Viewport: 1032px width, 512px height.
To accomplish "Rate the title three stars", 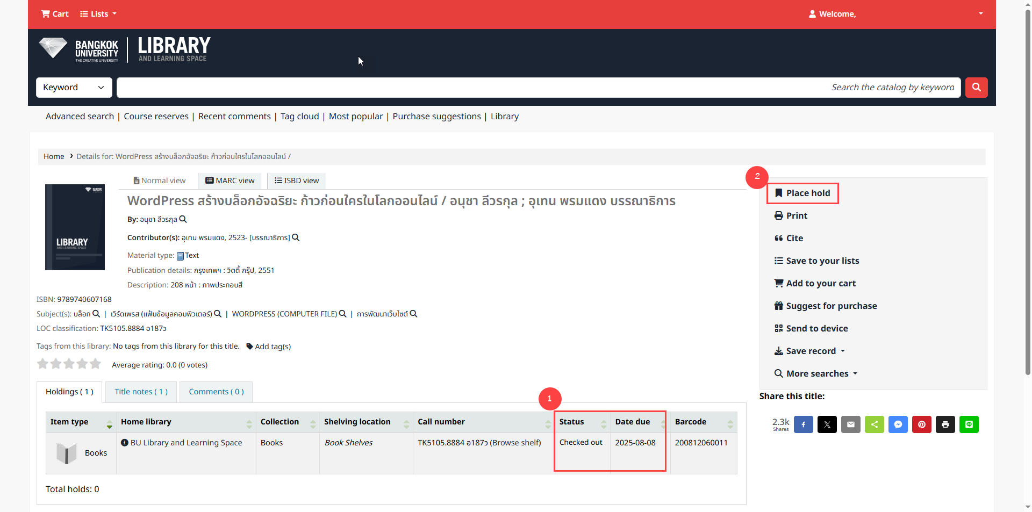I will click(x=69, y=364).
